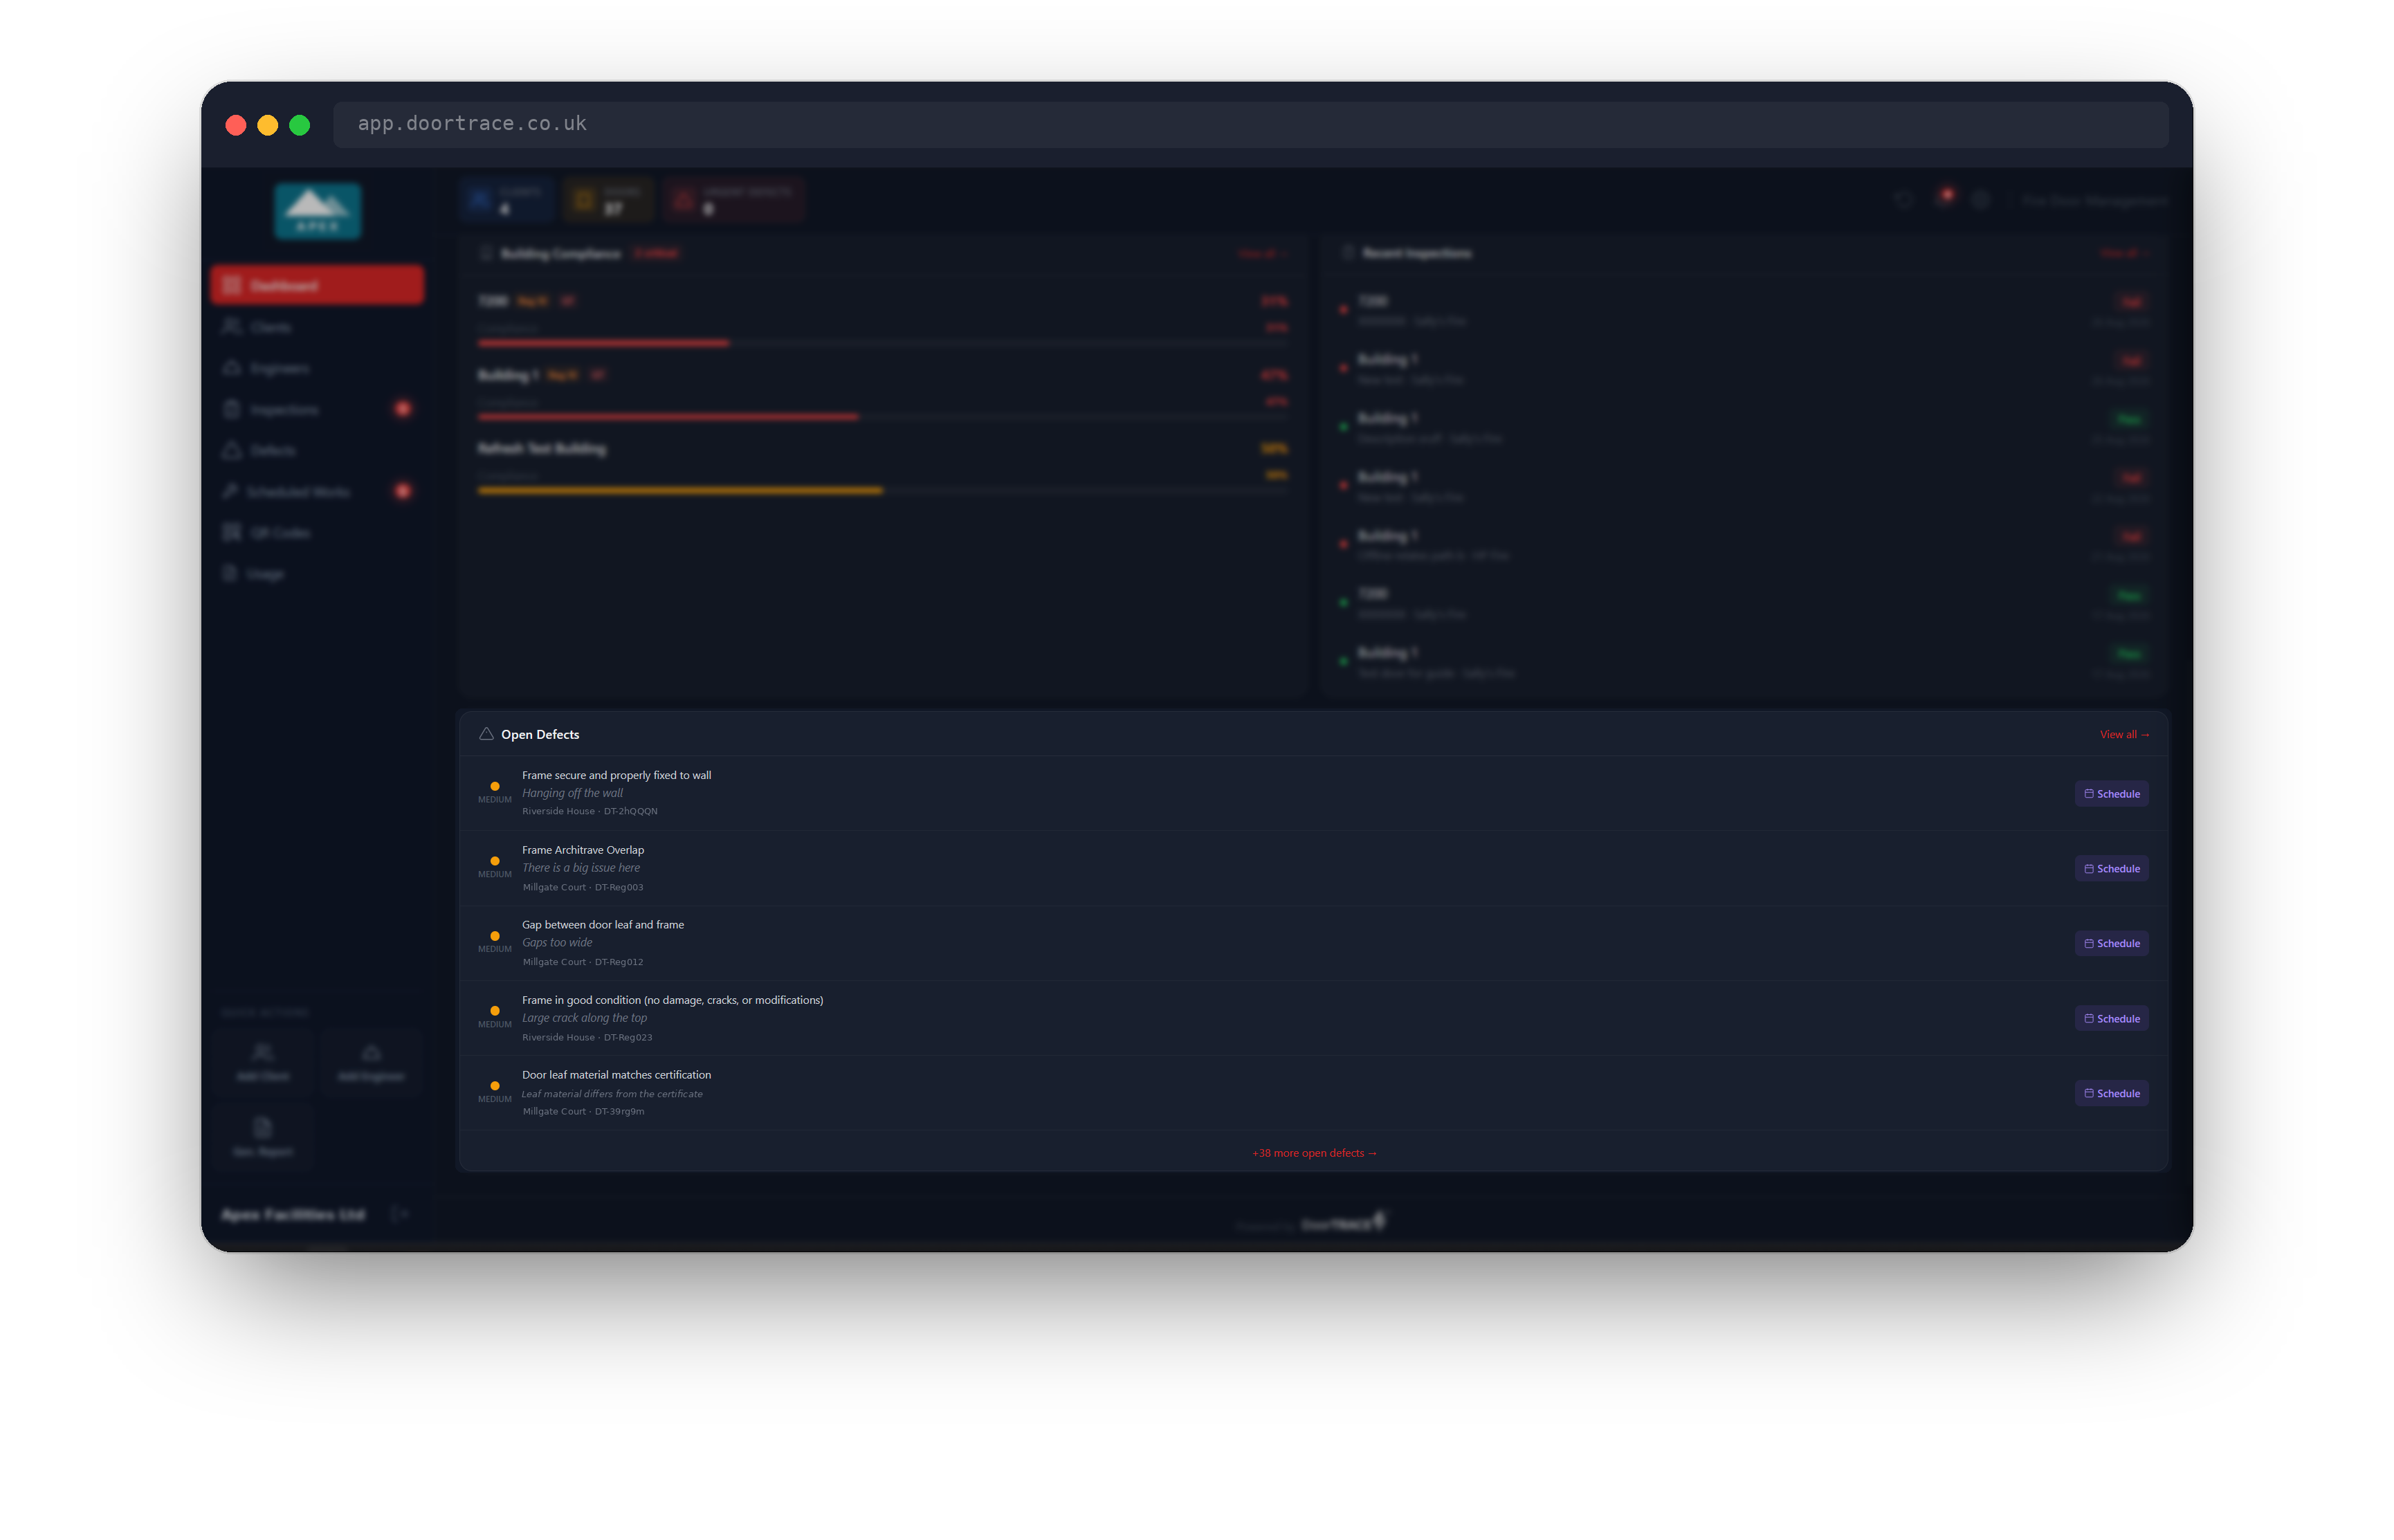The image size is (2394, 1540).
Task: Click severity dot beside Frame in good condition defect
Action: tap(495, 1011)
